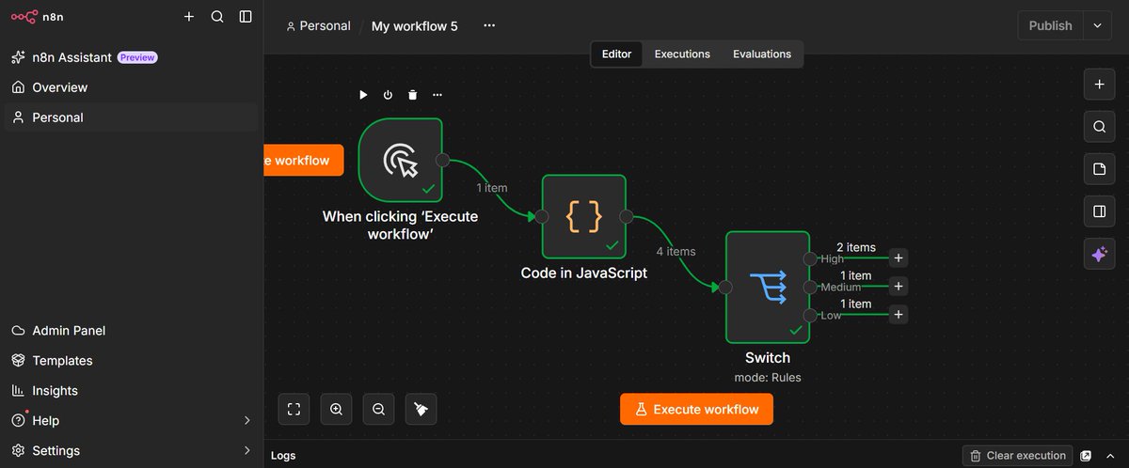Click the tidy up workflow icon
The height and width of the screenshot is (468, 1129).
(421, 409)
